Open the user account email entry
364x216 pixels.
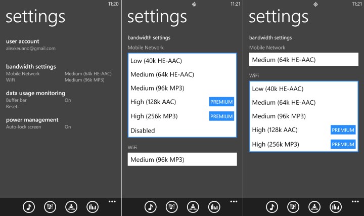pos(31,49)
